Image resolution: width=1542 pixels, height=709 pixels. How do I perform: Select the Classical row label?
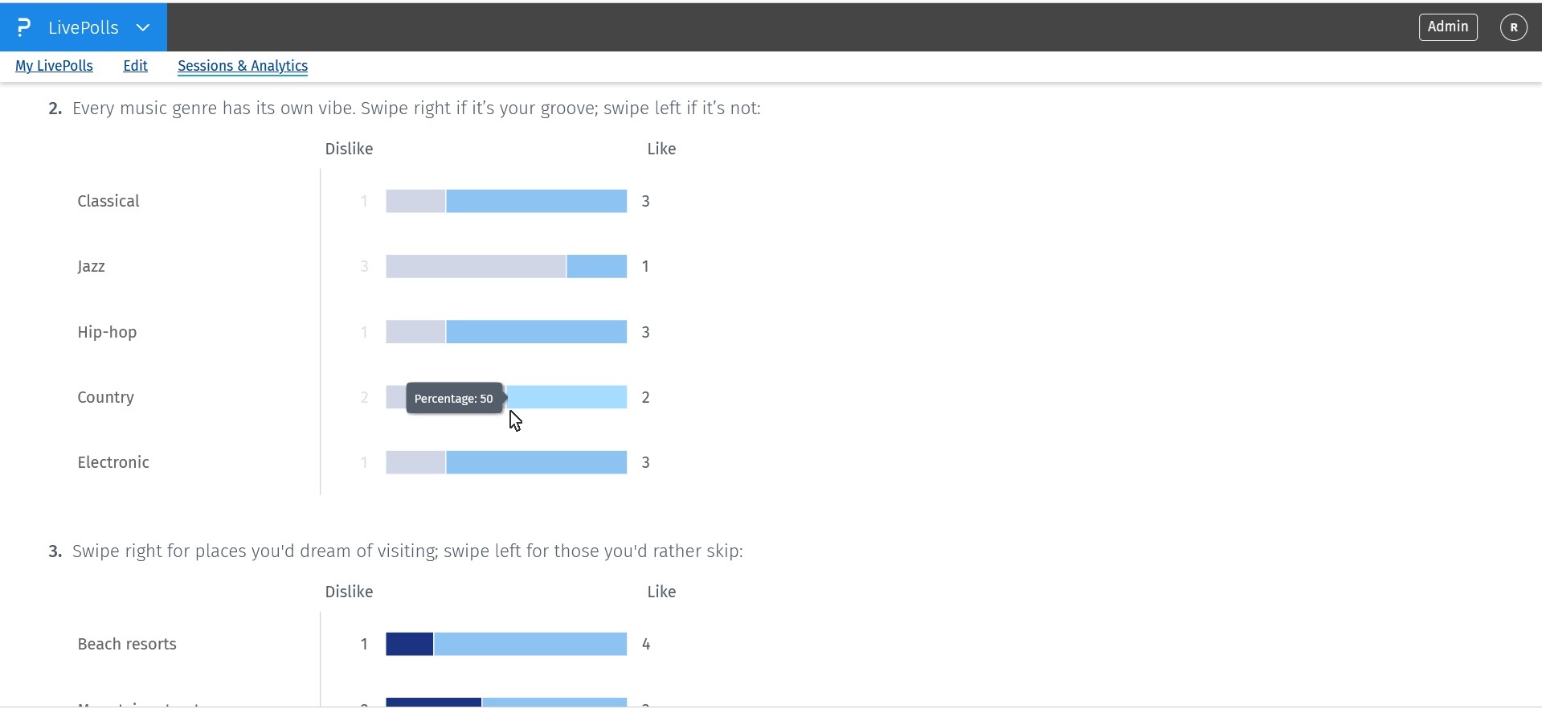click(x=108, y=201)
